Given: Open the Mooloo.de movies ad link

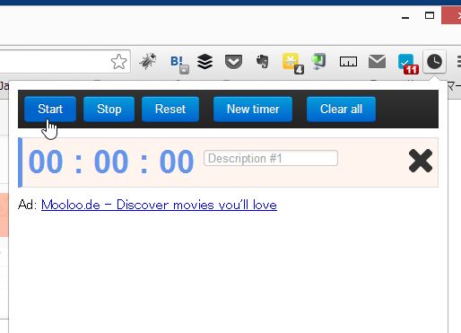Looking at the screenshot, I should pyautogui.click(x=159, y=205).
